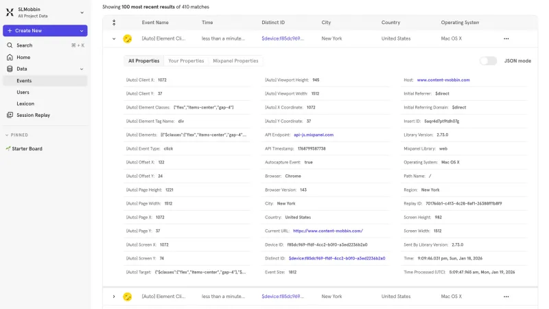
Task: Click the Starter Board sprout icon
Action: (8, 148)
